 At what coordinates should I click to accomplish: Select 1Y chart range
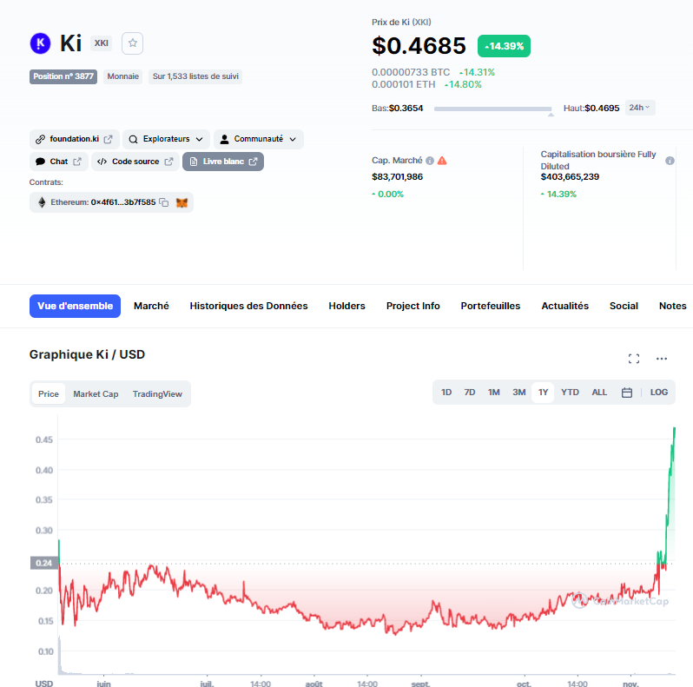[x=543, y=392]
